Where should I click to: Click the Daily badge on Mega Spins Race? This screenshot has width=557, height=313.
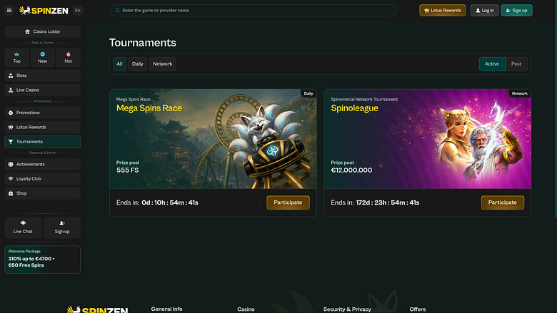(308, 93)
